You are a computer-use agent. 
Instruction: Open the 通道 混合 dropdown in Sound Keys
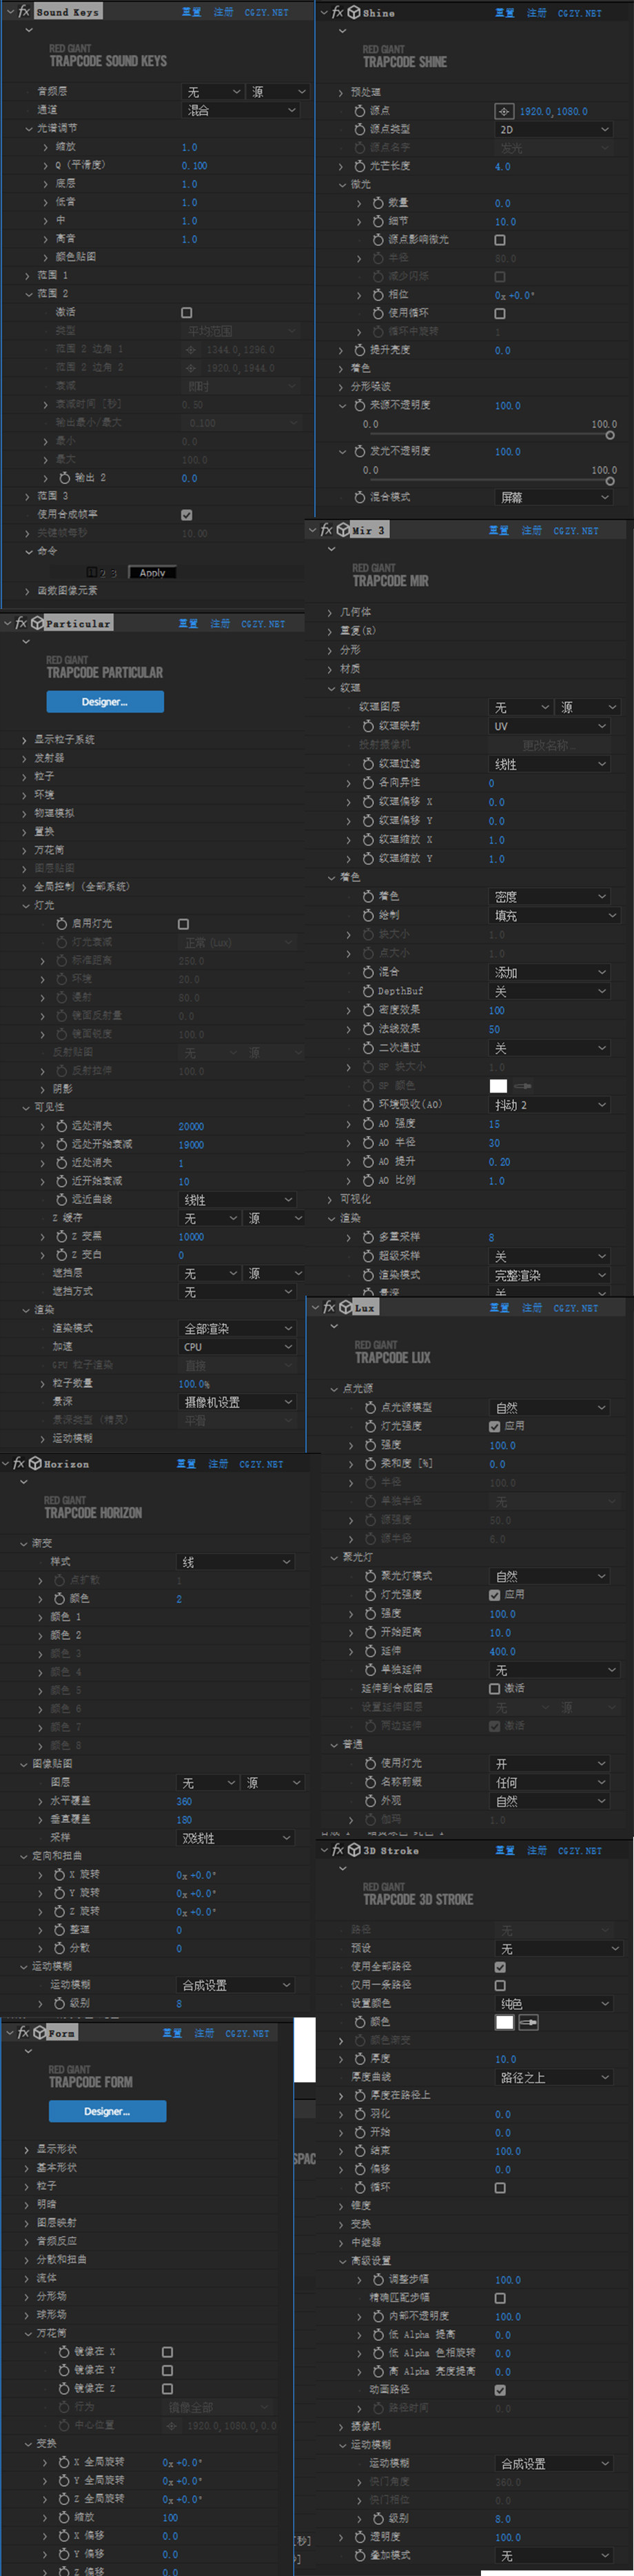pyautogui.click(x=241, y=110)
